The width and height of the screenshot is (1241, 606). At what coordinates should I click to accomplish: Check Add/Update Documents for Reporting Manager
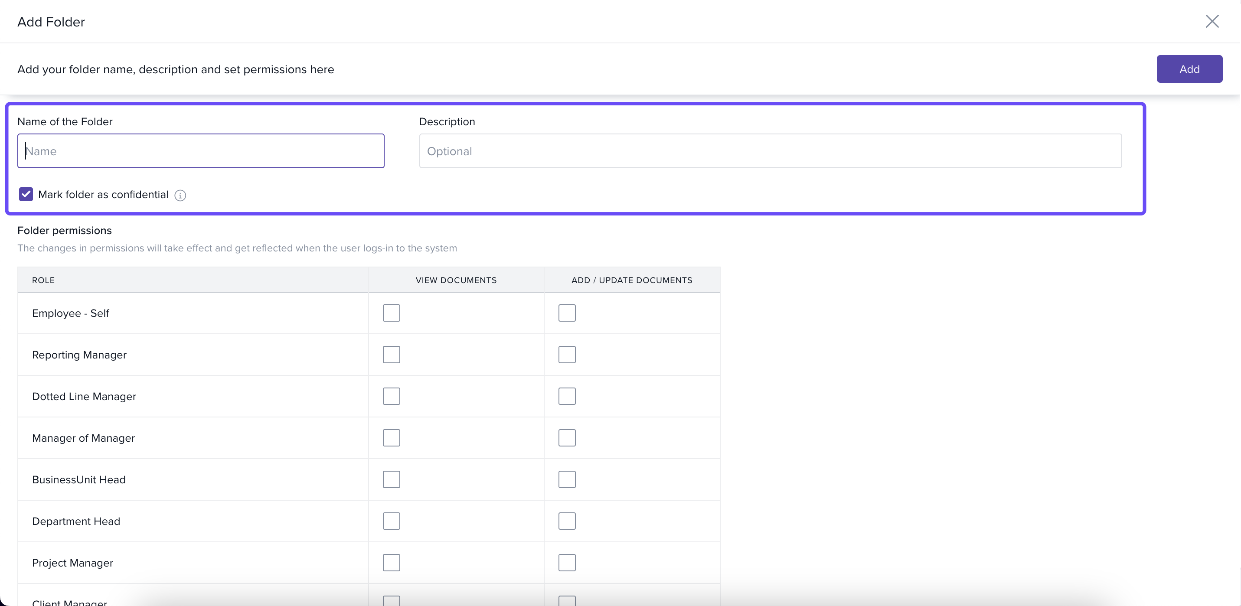[x=567, y=355]
